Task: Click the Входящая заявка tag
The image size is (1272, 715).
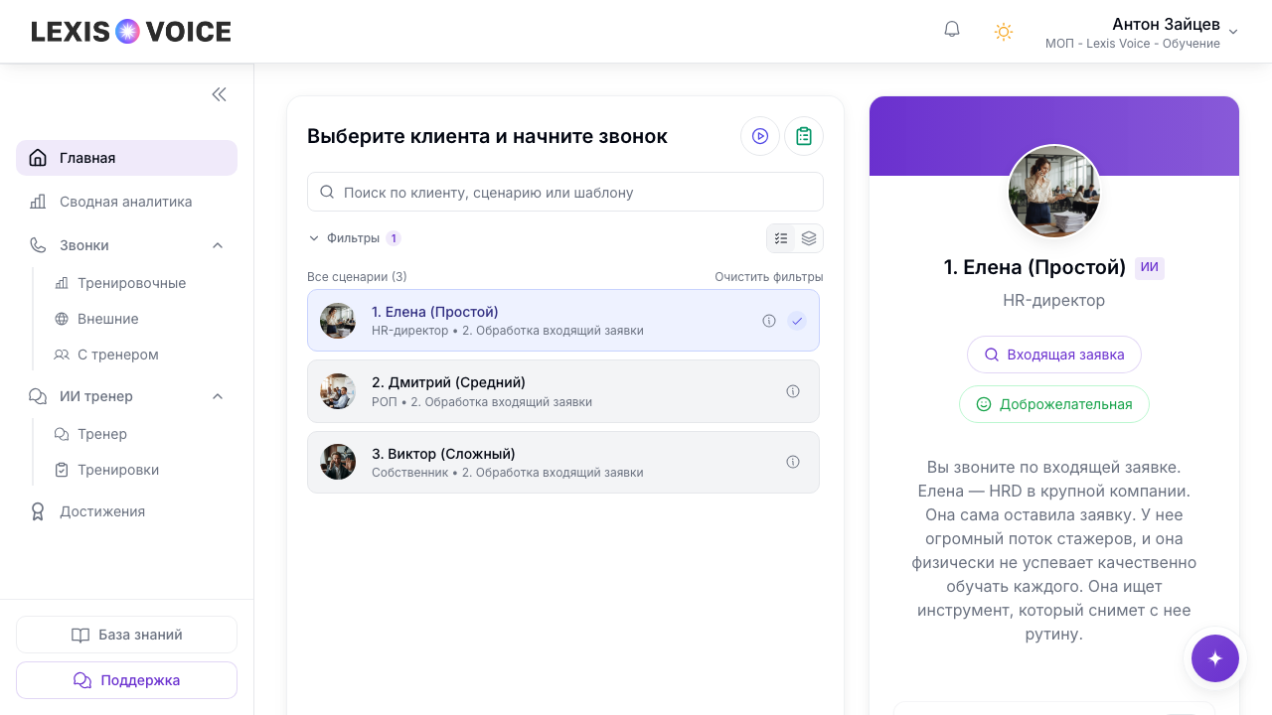Action: point(1054,355)
